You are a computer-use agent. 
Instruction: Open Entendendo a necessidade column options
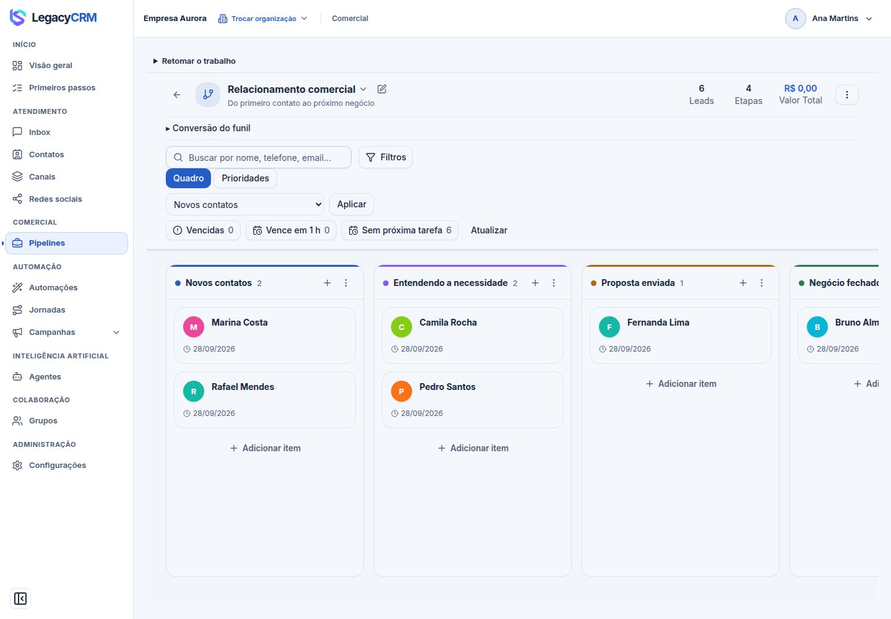coord(554,283)
